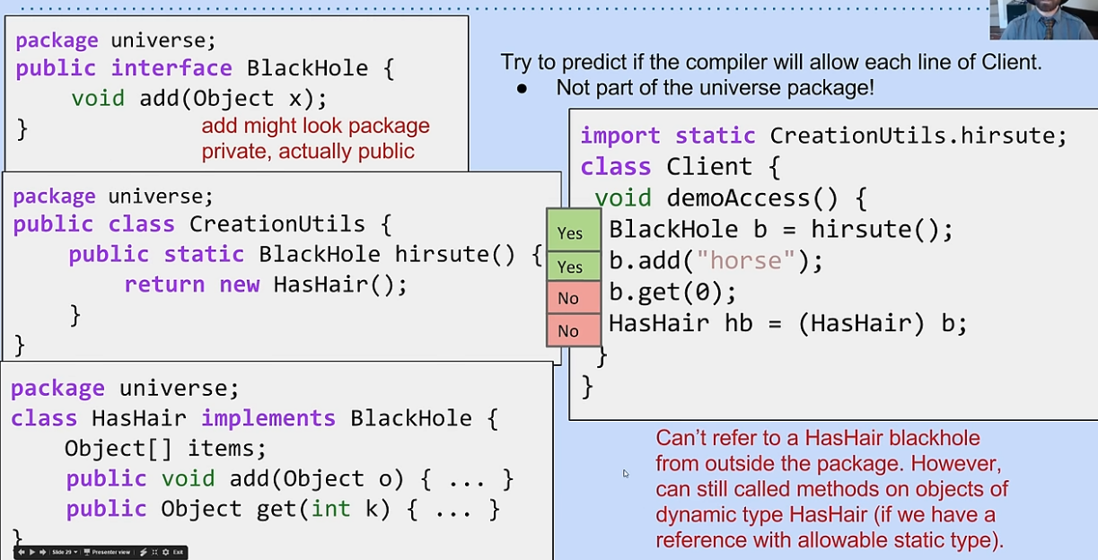Click the red 'add might look package private' note
The image size is (1098, 560).
[x=315, y=138]
